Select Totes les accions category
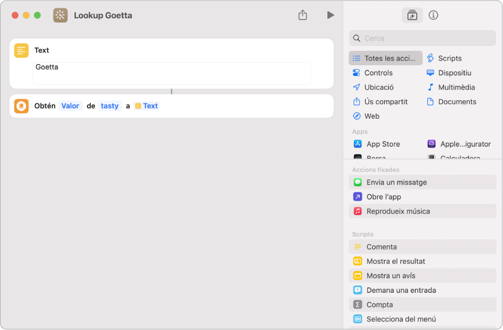This screenshot has height=330, width=503. pos(386,58)
